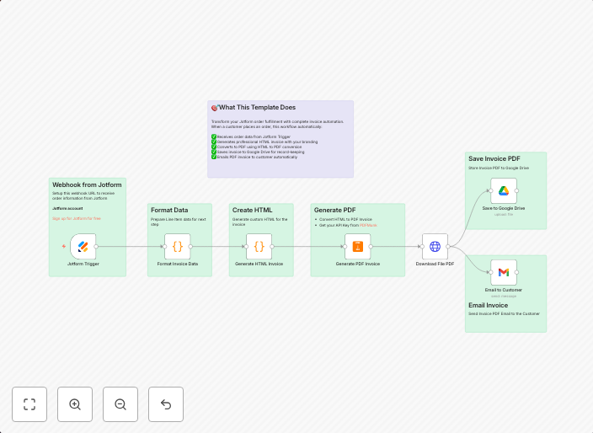Click the output connector of Jotform Trigger
Screen dimensions: 593x433
[x=96, y=247]
